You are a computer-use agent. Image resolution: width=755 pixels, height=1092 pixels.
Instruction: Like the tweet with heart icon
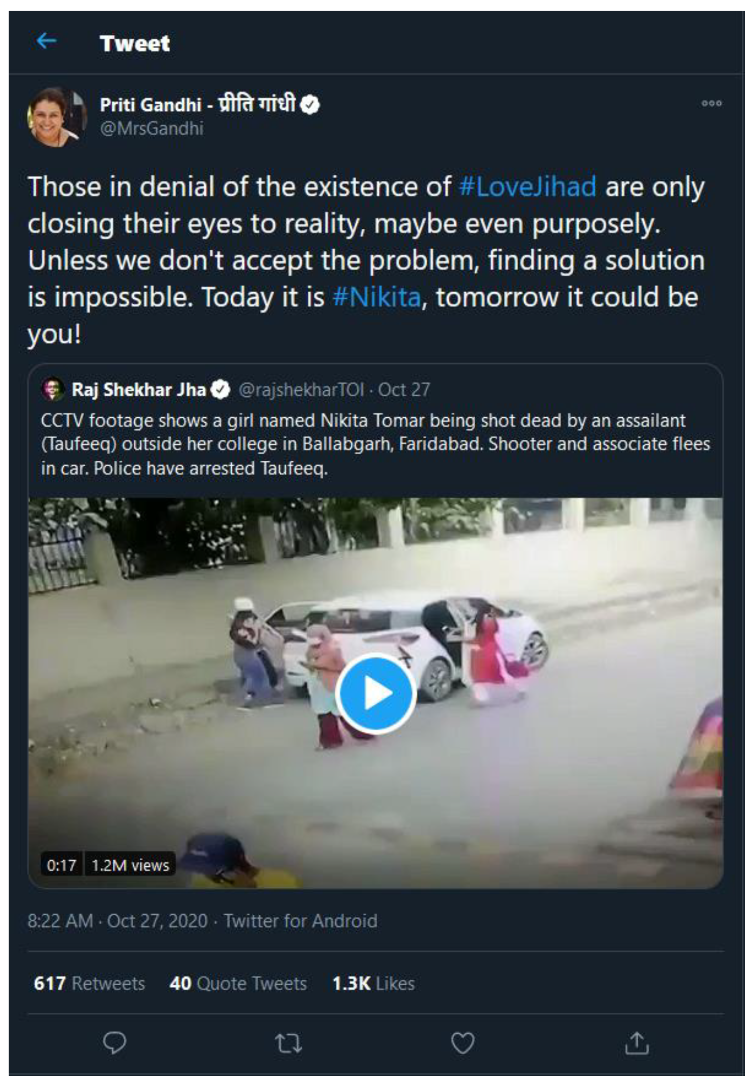[x=462, y=1043]
